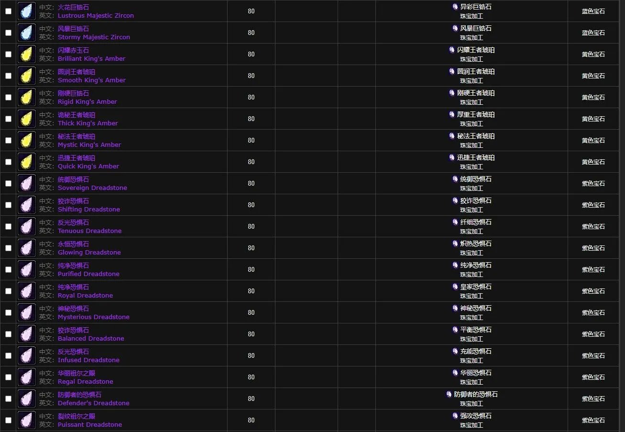This screenshot has height=432, width=625.
Task: Check the Smooth King's Amber row checkbox
Action: [8, 76]
